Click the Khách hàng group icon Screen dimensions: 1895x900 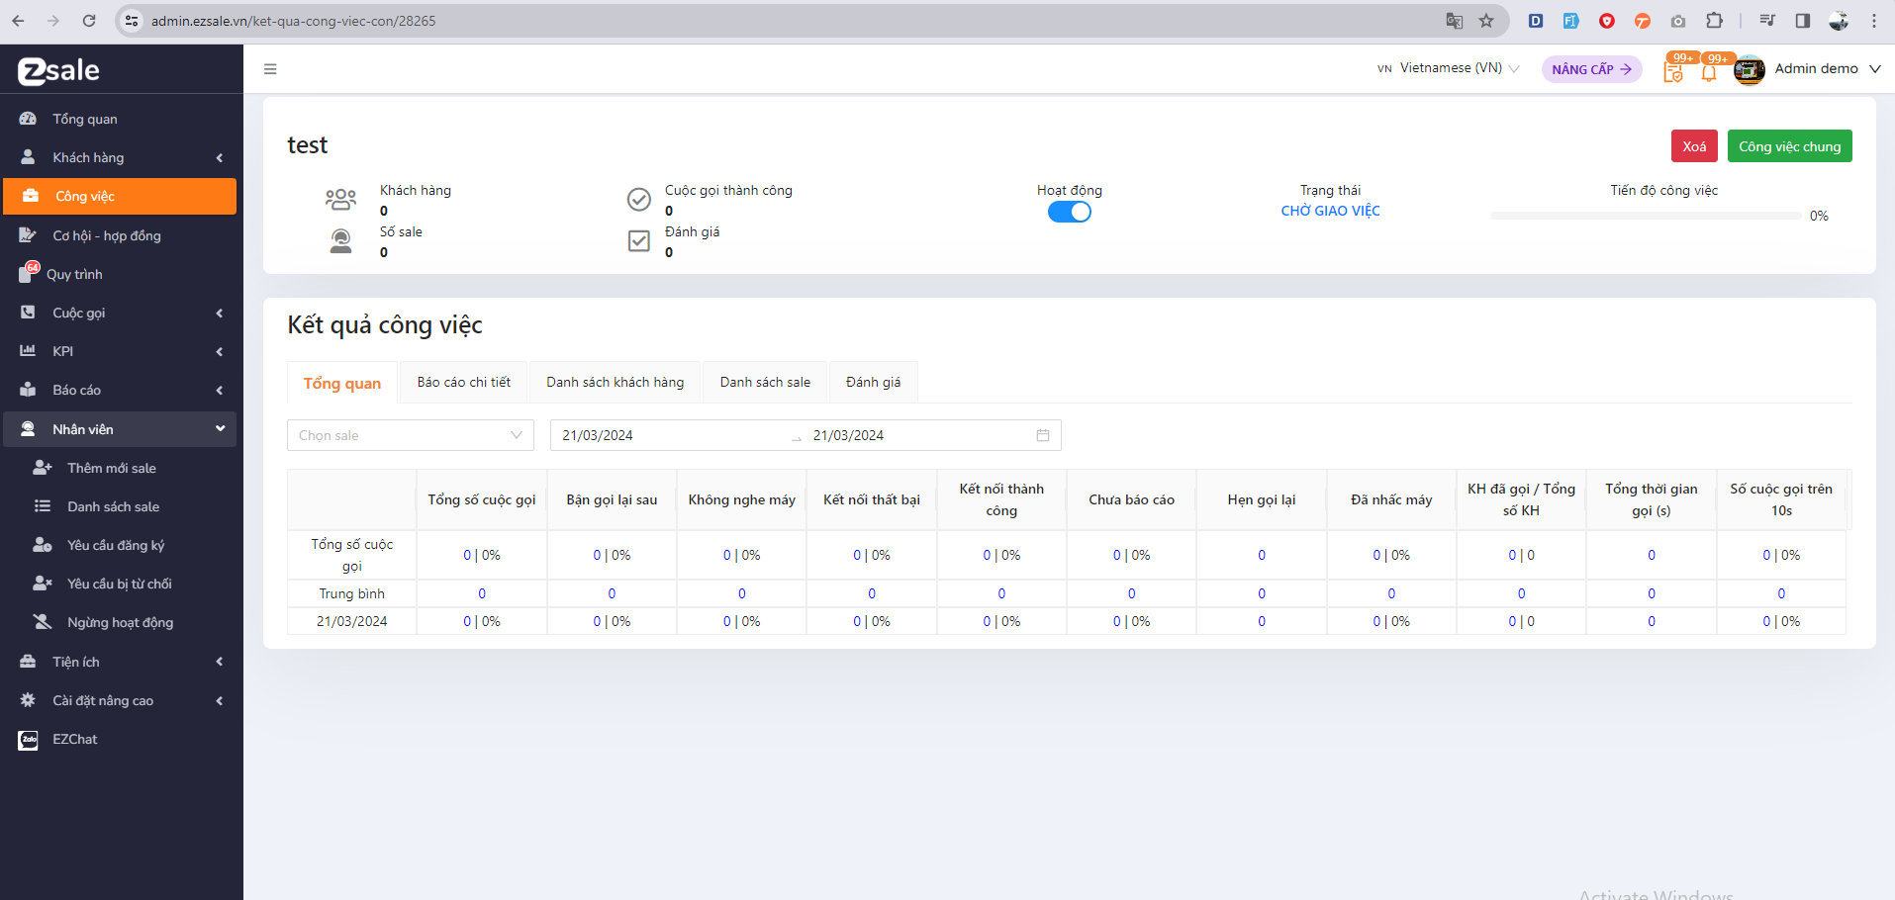pyautogui.click(x=340, y=200)
